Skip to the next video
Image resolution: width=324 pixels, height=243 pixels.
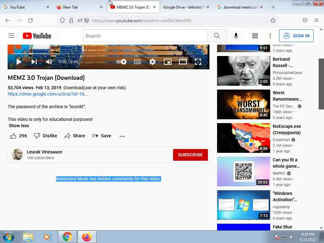pos(34,62)
